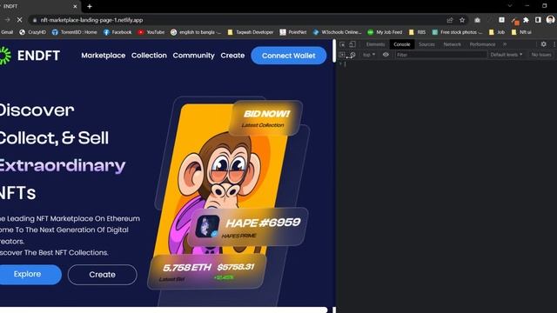Open the PointNet bookmark
Screen dimensions: 557x313
(293, 32)
